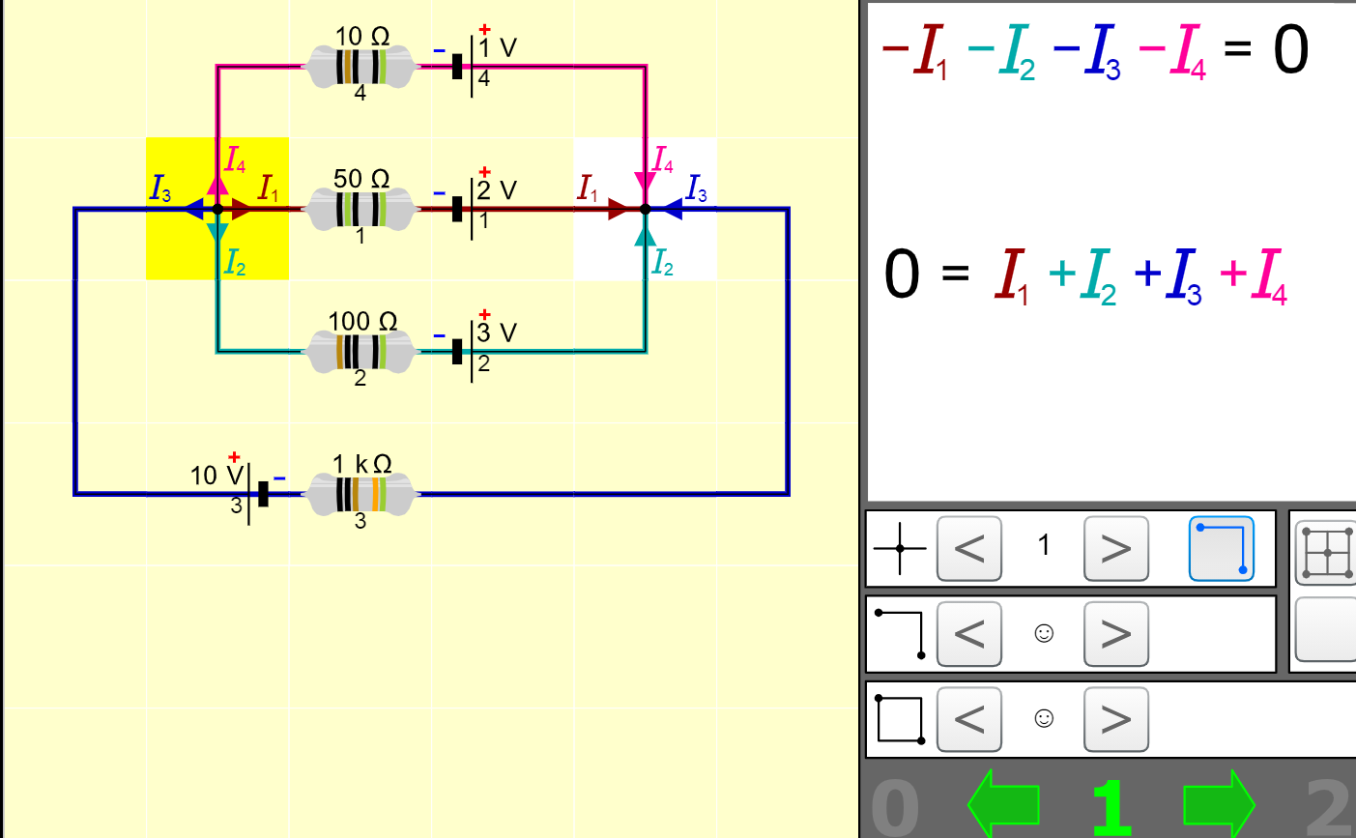Select the next branch
The width and height of the screenshot is (1356, 838).
(x=1116, y=634)
